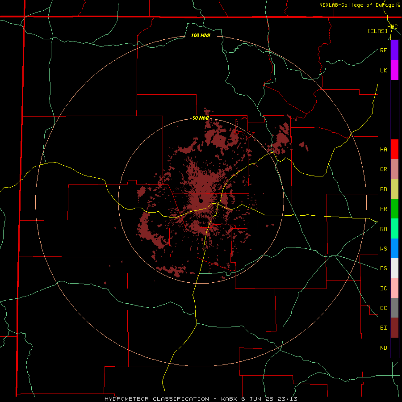The height and width of the screenshot is (402, 402).
Task: Select the GC gray legend swatch
Action: (x=394, y=308)
